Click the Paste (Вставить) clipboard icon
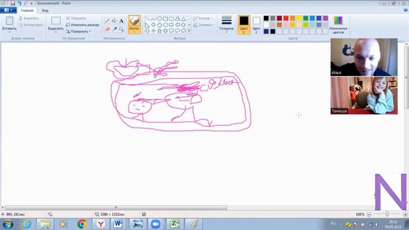Viewport: 409px width, 230px height. point(10,21)
